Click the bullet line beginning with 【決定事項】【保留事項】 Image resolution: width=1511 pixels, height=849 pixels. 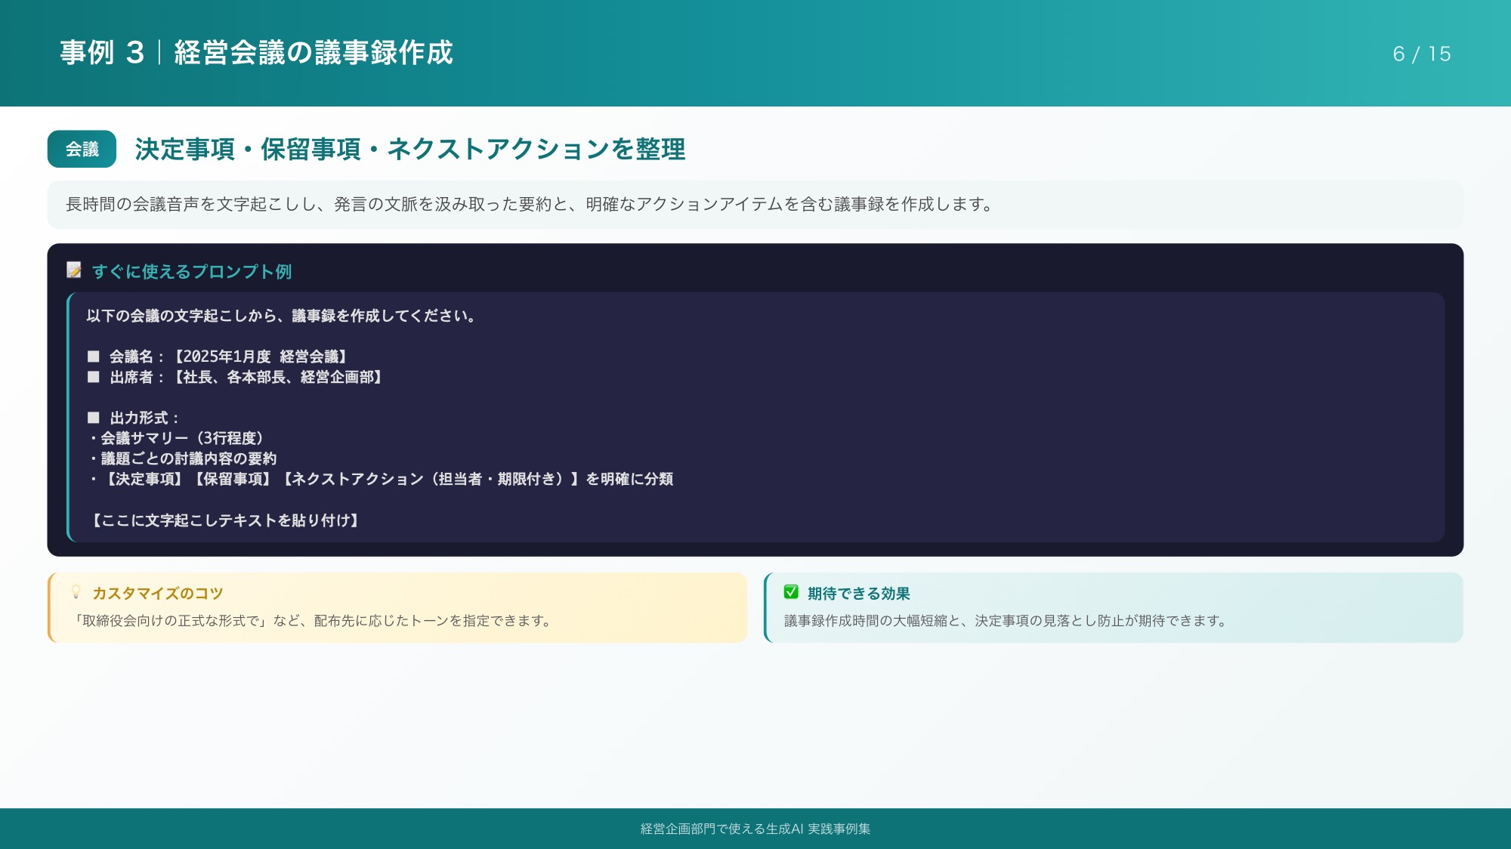click(x=380, y=479)
